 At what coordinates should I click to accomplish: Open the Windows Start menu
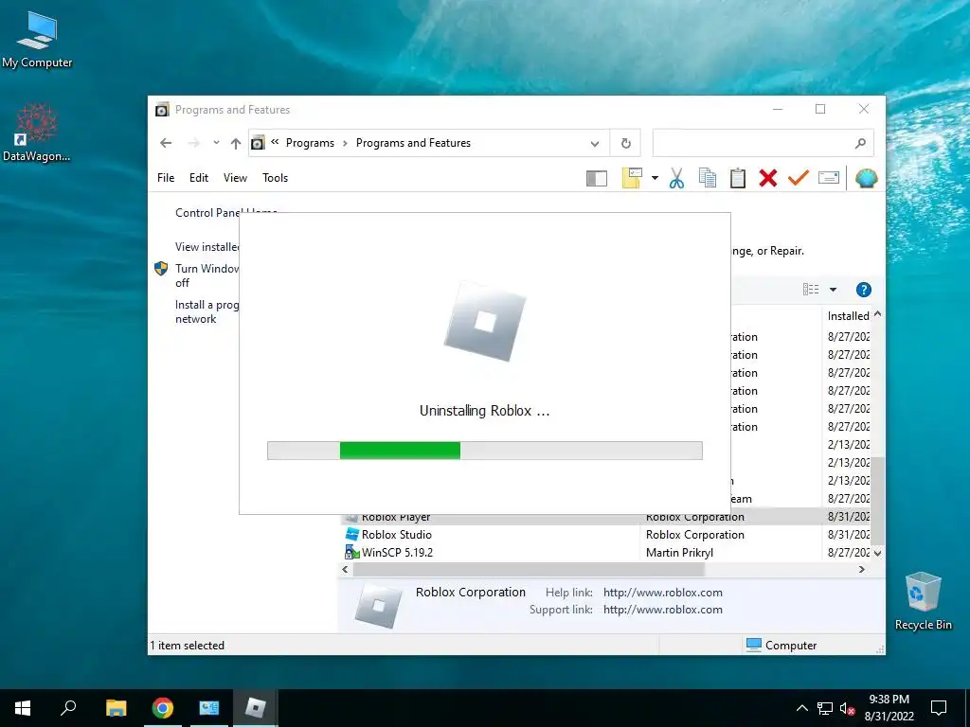point(23,708)
